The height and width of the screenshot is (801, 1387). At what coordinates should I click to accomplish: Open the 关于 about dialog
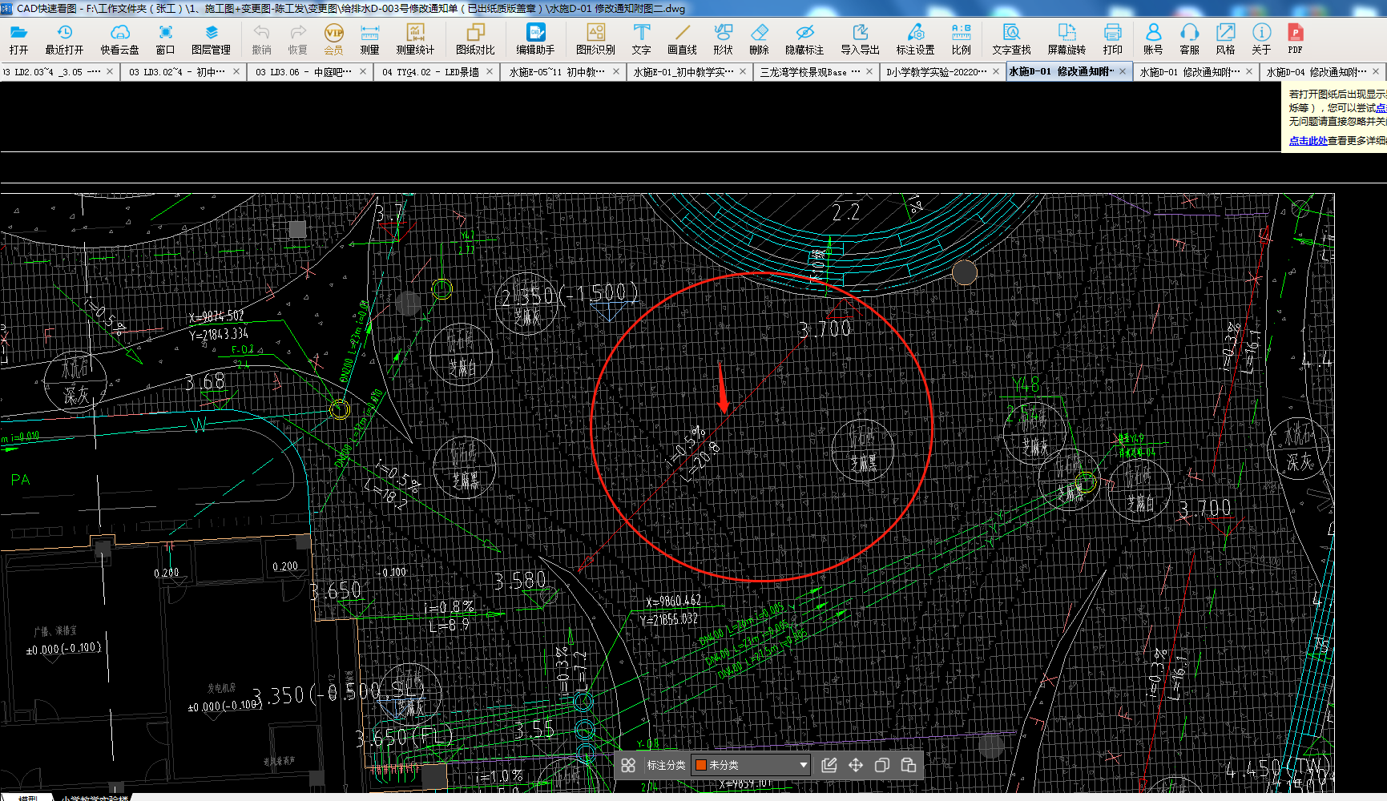click(1261, 39)
